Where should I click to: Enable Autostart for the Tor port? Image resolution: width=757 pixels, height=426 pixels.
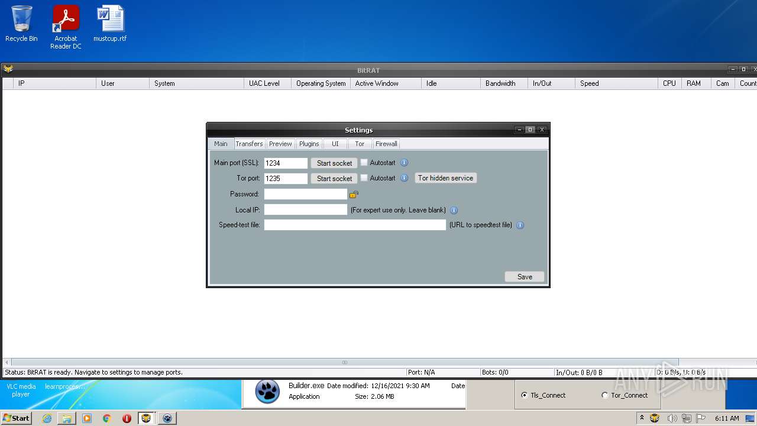[x=364, y=177]
